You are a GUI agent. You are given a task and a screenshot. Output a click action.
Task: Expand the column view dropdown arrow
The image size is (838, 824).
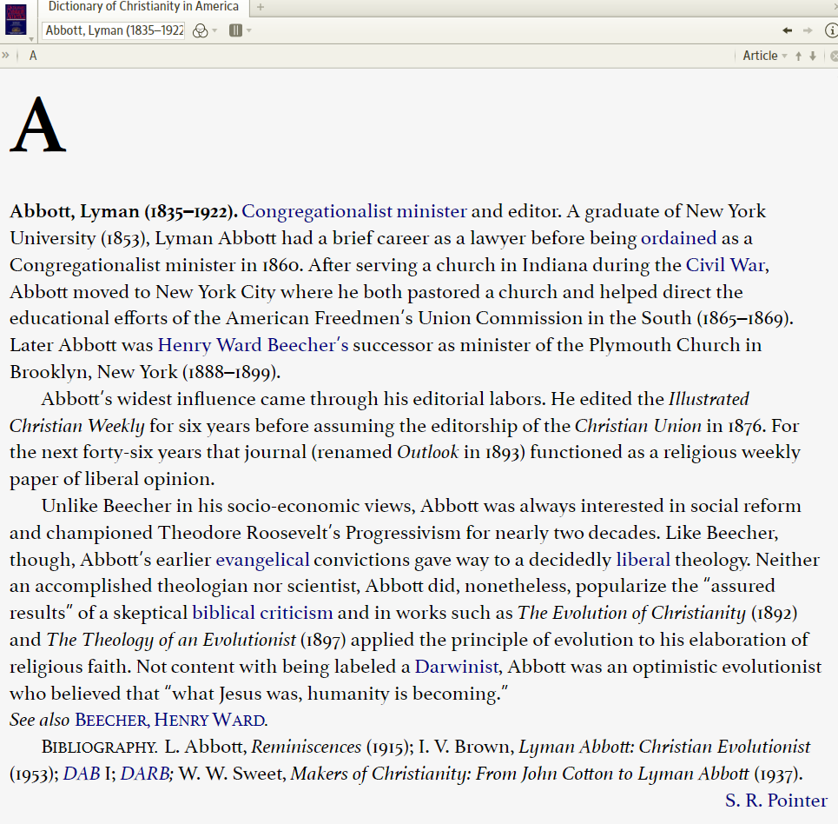pos(249,30)
